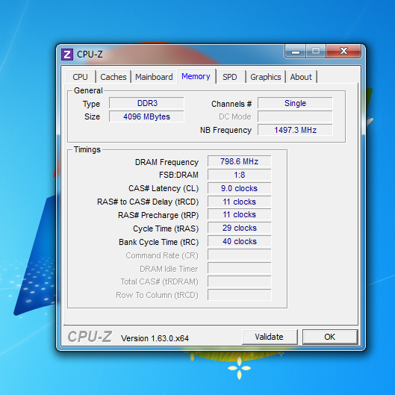The image size is (395, 395).
Task: Go to the SPD tab
Action: 230,77
